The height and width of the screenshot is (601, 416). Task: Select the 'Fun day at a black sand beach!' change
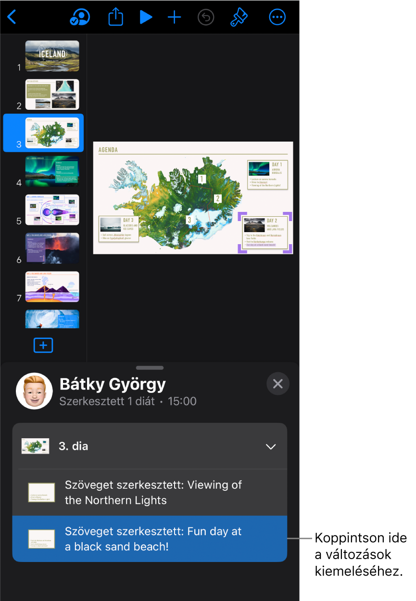tap(150, 539)
